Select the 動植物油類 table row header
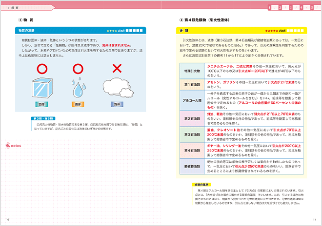Image resolution: width=322 pixels, height=226 pixels. (192, 166)
